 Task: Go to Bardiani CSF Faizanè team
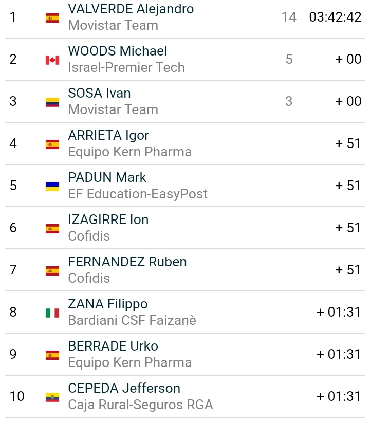(x=132, y=320)
